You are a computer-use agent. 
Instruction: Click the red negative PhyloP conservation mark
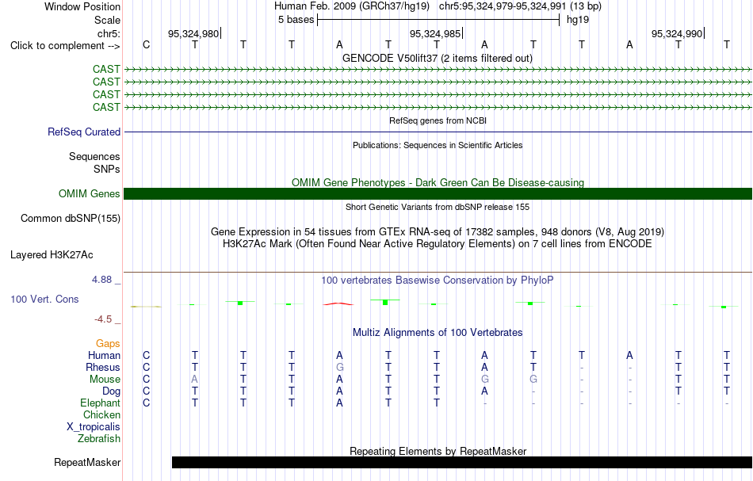[x=338, y=303]
